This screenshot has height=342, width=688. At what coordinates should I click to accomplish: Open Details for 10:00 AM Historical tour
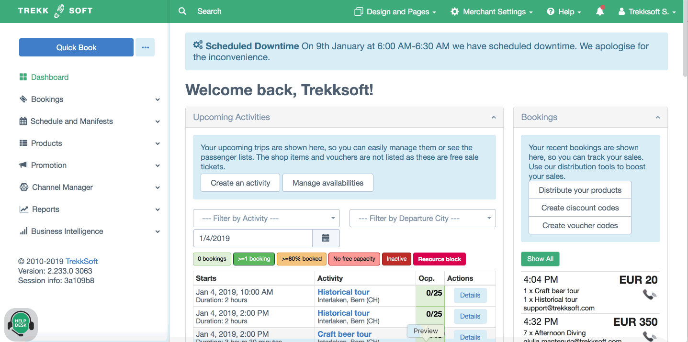(470, 295)
